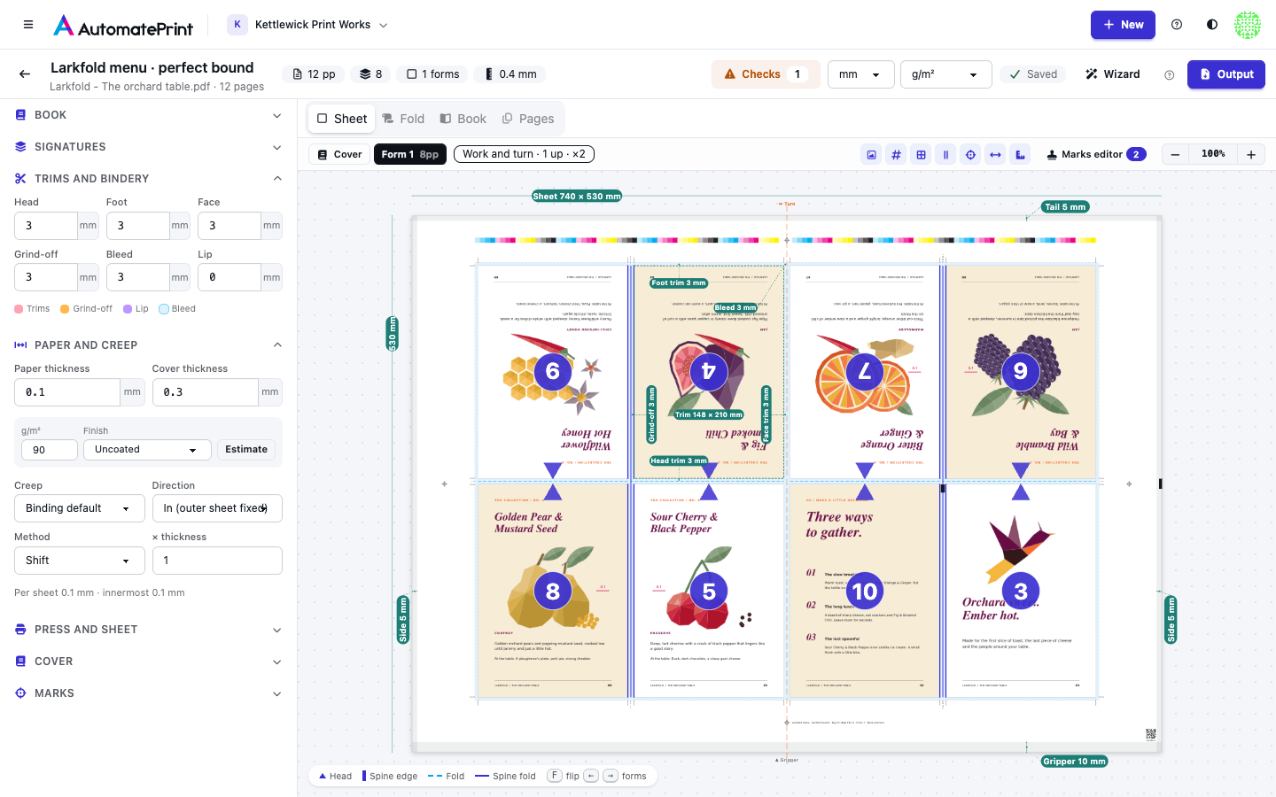The width and height of the screenshot is (1276, 797).
Task: Open Kettlewick Print Works workspace switcher
Action: point(308,25)
